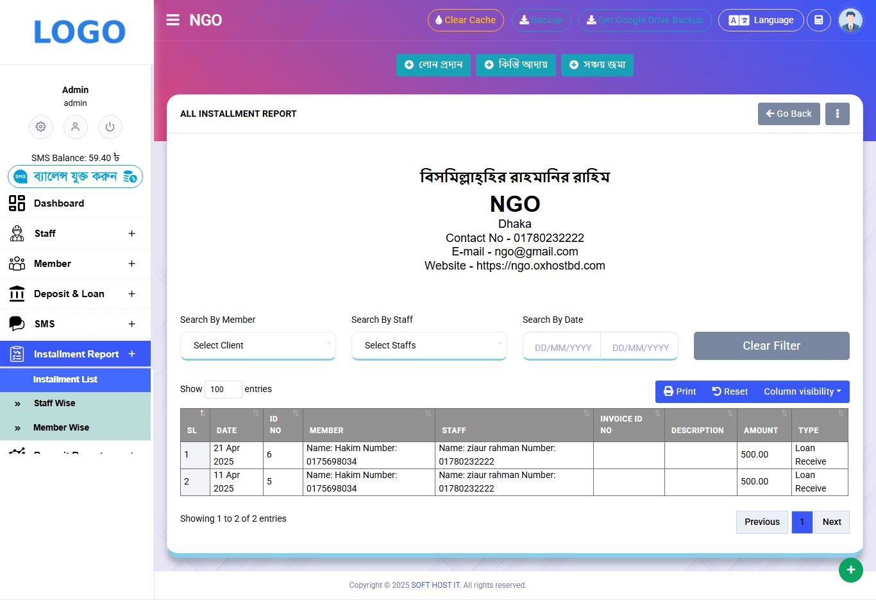Open the Select Client dropdown
Viewport: 876px width, 600px height.
click(258, 345)
